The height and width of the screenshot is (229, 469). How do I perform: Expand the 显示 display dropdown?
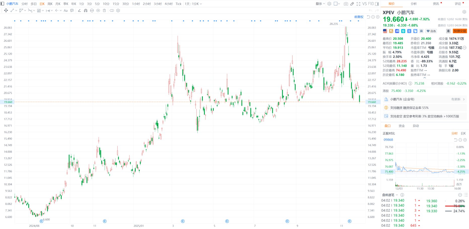pos(320,4)
